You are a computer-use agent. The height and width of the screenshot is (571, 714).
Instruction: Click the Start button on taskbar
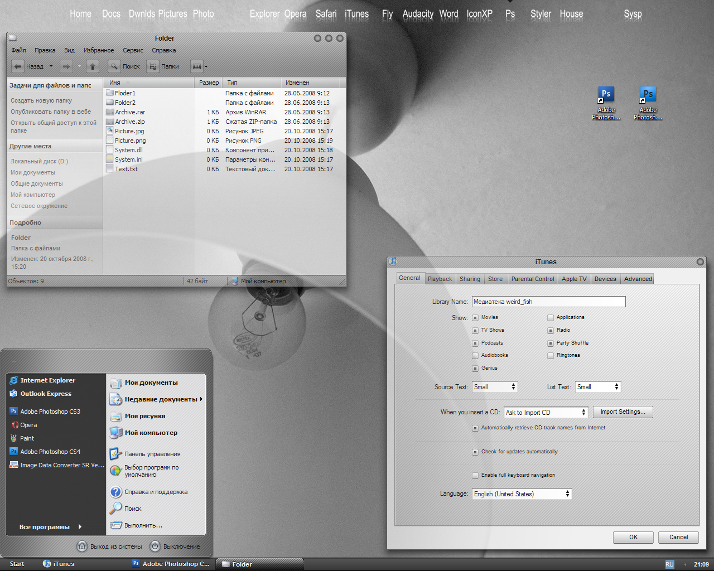[17, 564]
